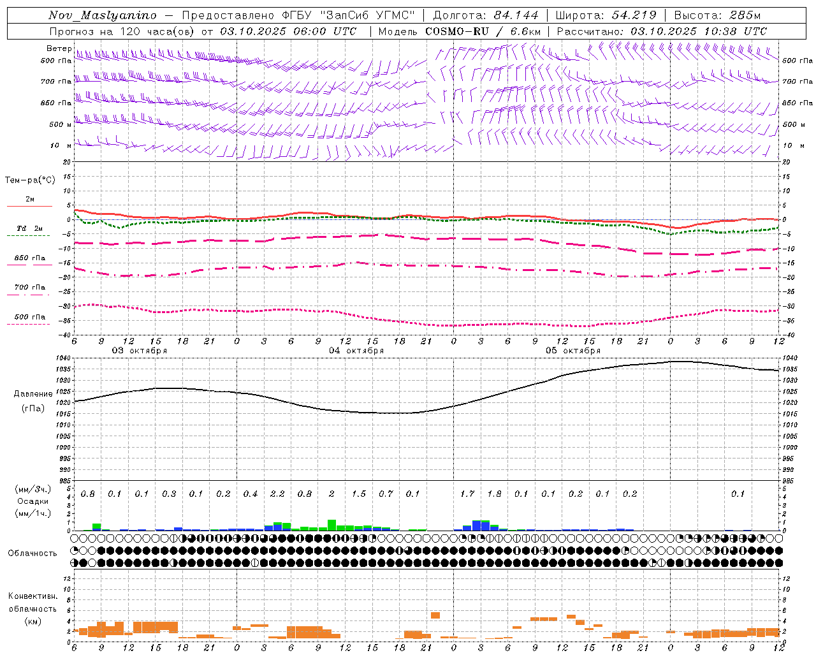Click the Облачность panel label
This screenshot has width=816, height=653.
coord(33,554)
